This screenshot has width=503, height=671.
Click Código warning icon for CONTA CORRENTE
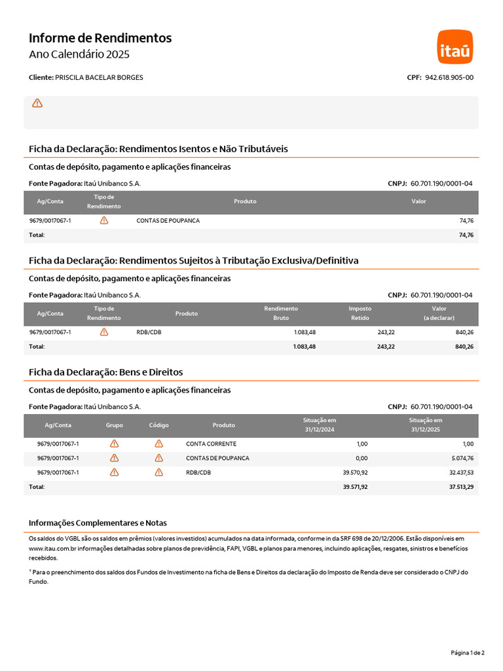(158, 444)
